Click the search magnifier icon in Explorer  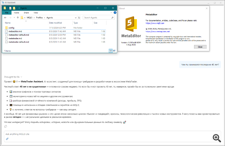[x=112, y=18]
